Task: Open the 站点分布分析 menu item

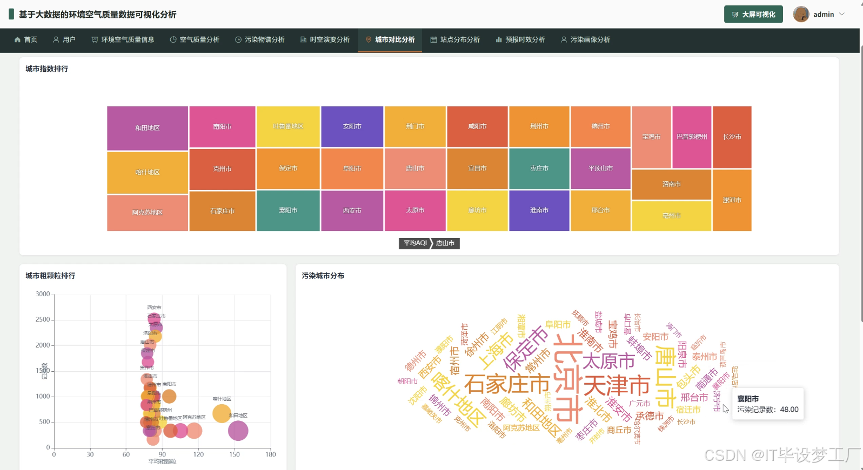Action: (x=455, y=40)
